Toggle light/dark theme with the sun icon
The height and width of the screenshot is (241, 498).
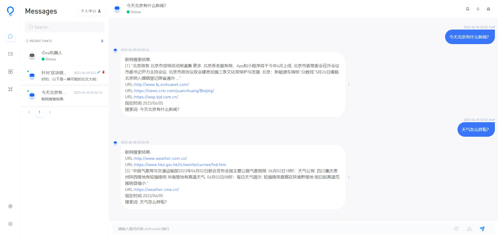tap(10, 206)
